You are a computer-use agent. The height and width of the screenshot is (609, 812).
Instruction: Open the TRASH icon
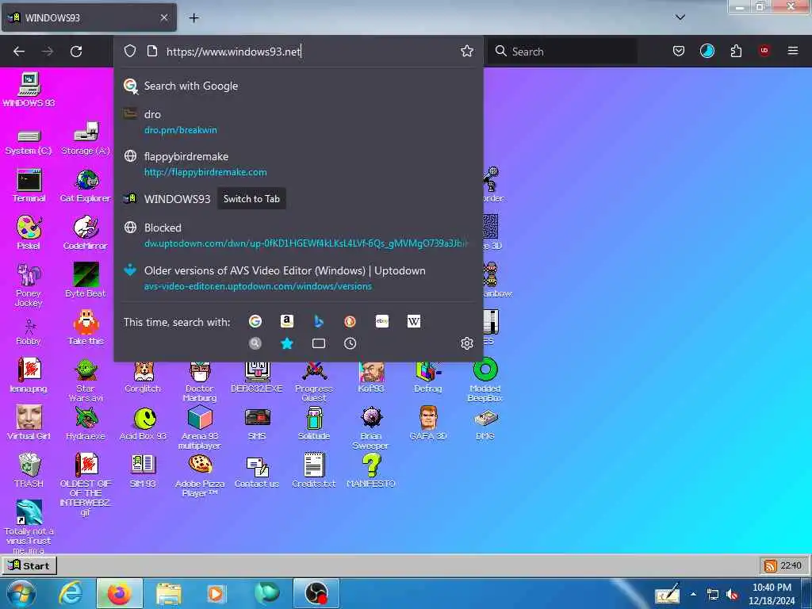pos(29,471)
